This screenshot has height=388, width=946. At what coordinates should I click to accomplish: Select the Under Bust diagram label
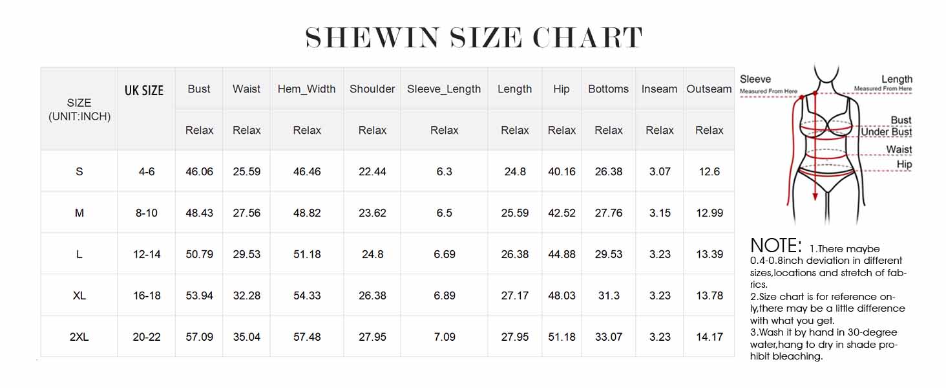(x=887, y=133)
